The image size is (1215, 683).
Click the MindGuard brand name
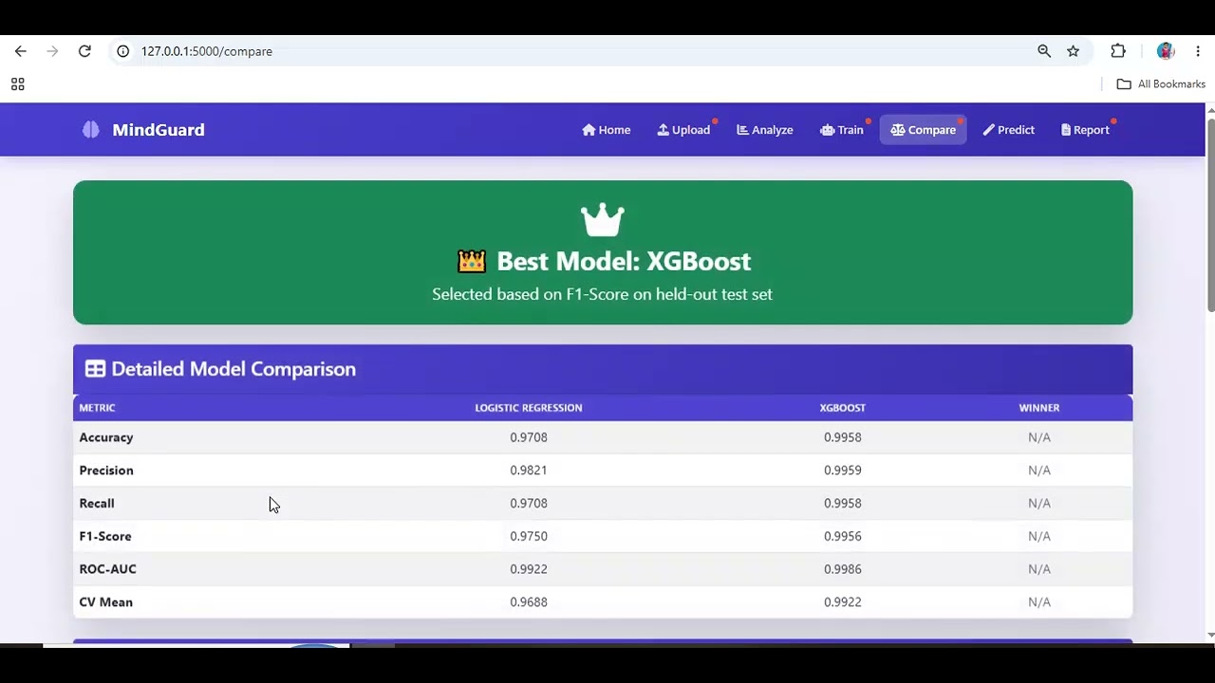pyautogui.click(x=159, y=130)
